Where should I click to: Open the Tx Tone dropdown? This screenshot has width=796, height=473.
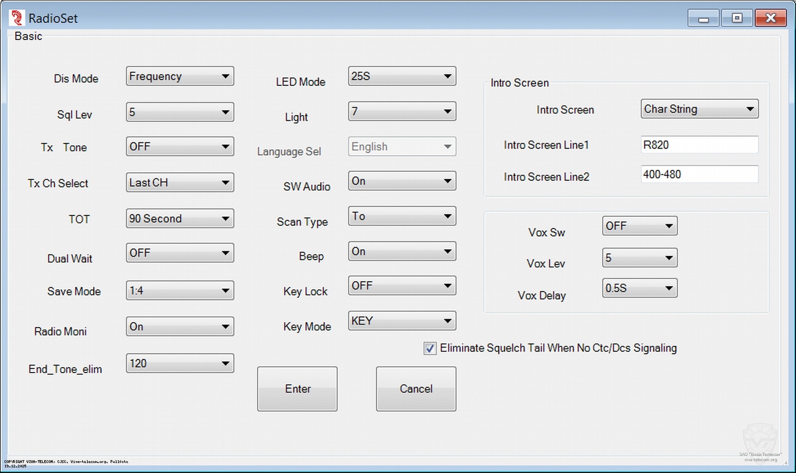pos(180,147)
